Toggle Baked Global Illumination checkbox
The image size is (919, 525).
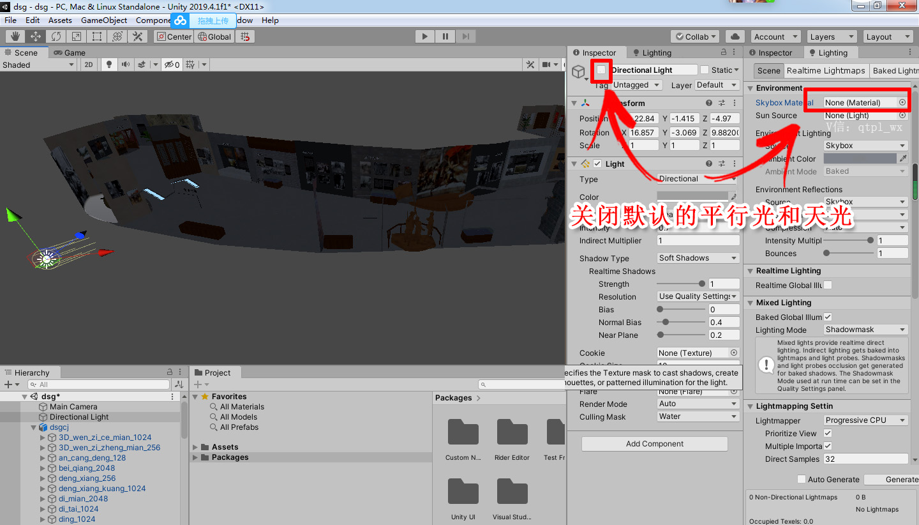(x=828, y=317)
